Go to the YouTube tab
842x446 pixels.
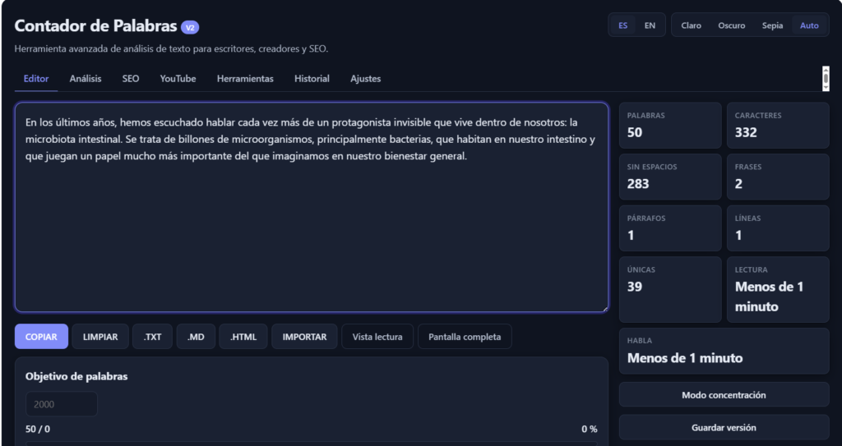pyautogui.click(x=178, y=78)
